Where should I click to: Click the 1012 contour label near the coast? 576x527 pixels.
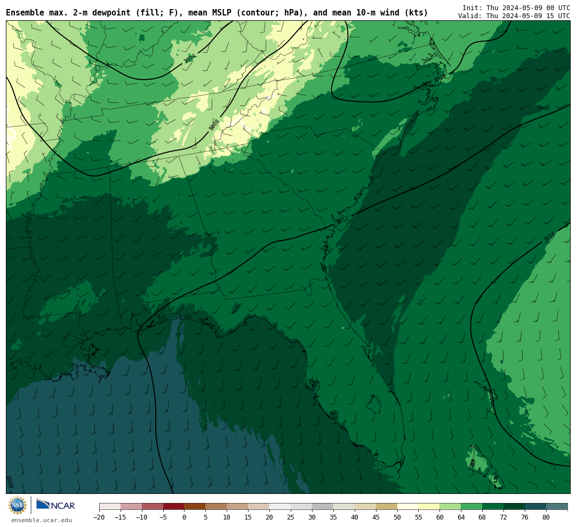pyautogui.click(x=342, y=220)
